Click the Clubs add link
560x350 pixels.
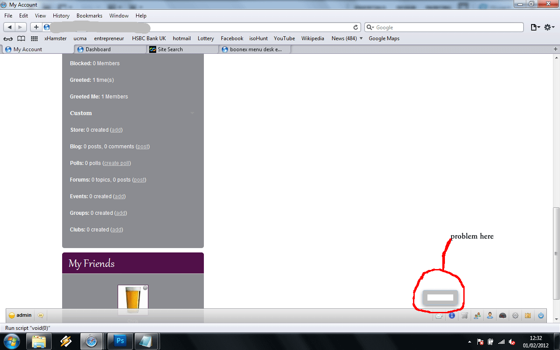coord(117,230)
